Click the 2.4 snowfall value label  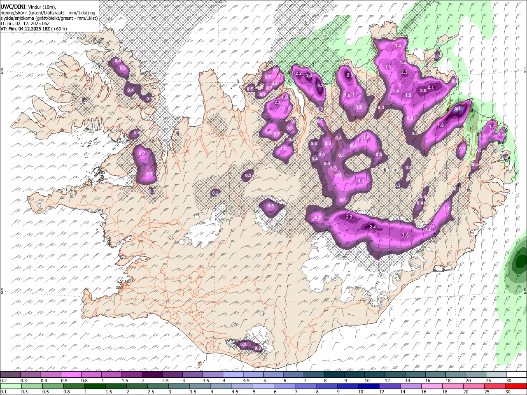(373, 227)
